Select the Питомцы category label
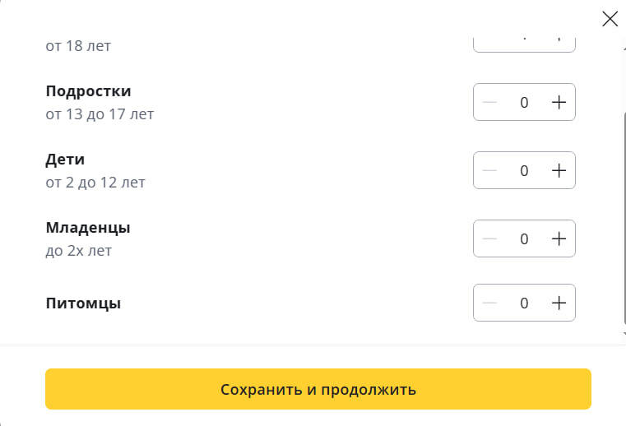The height and width of the screenshot is (426, 626). [x=83, y=303]
